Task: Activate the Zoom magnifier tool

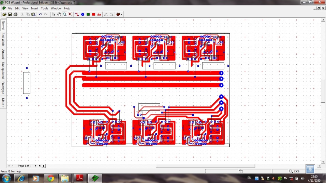Action: (64, 14)
